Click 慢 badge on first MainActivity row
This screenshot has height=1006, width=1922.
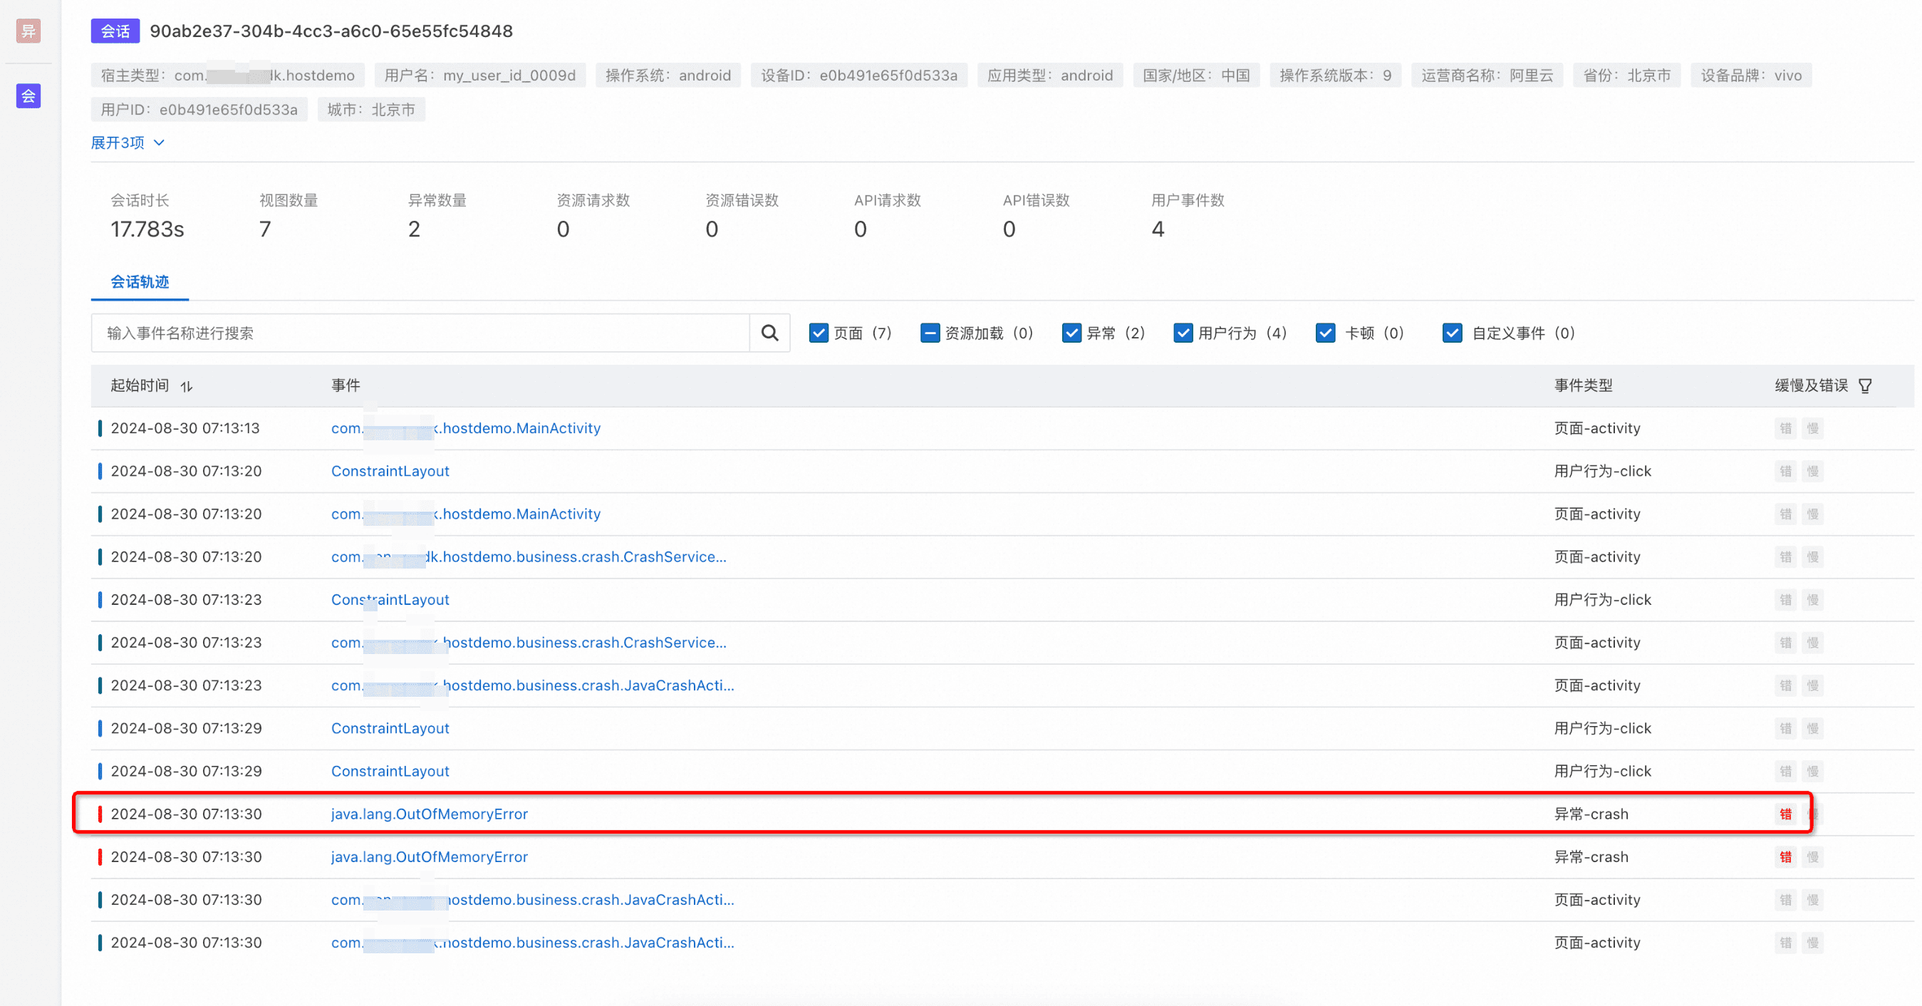[x=1812, y=428]
